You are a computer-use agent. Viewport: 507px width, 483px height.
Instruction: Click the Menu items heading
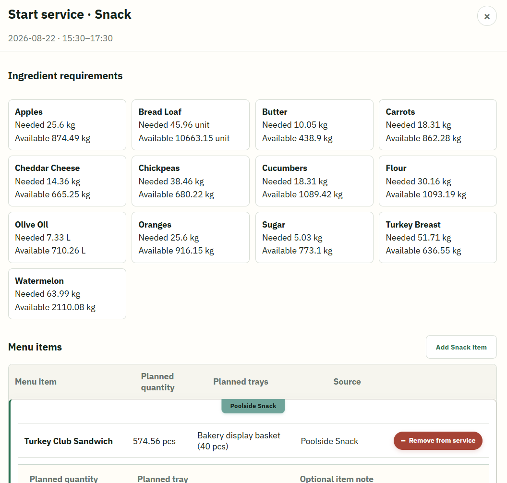[35, 347]
